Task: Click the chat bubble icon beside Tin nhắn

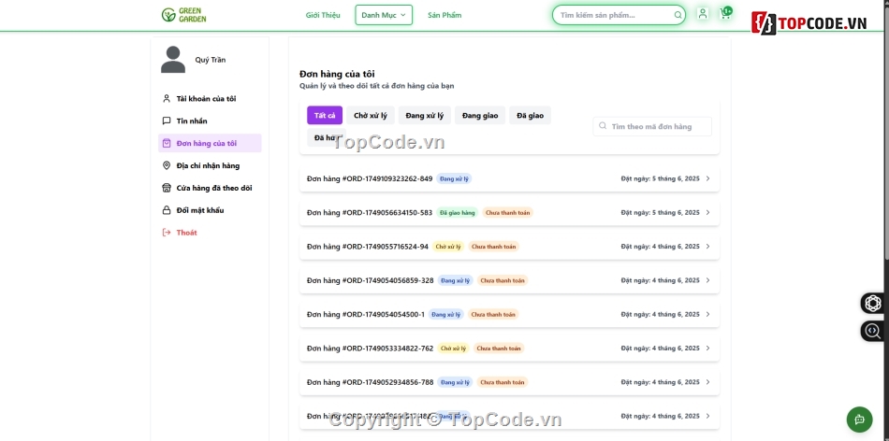Action: coord(167,121)
